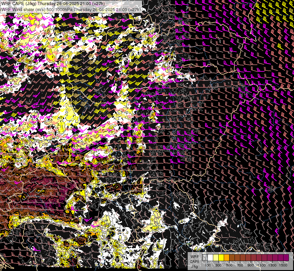Click the J/kg unit label in legend
This screenshot has width=294, height=271.
point(195,266)
